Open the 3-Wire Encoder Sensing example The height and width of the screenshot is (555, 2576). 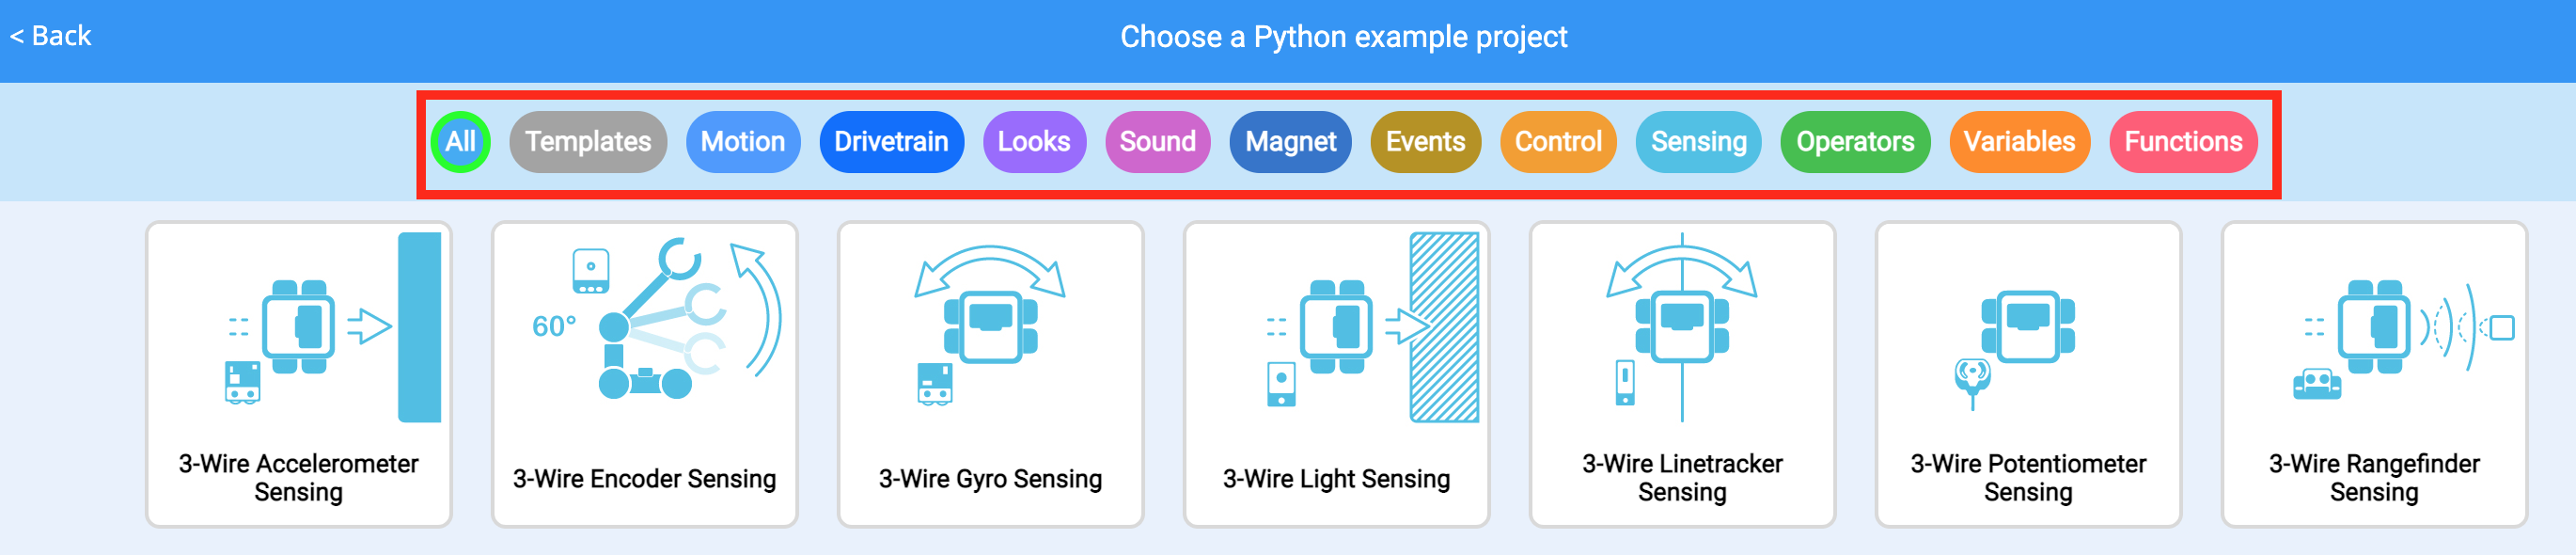644,375
